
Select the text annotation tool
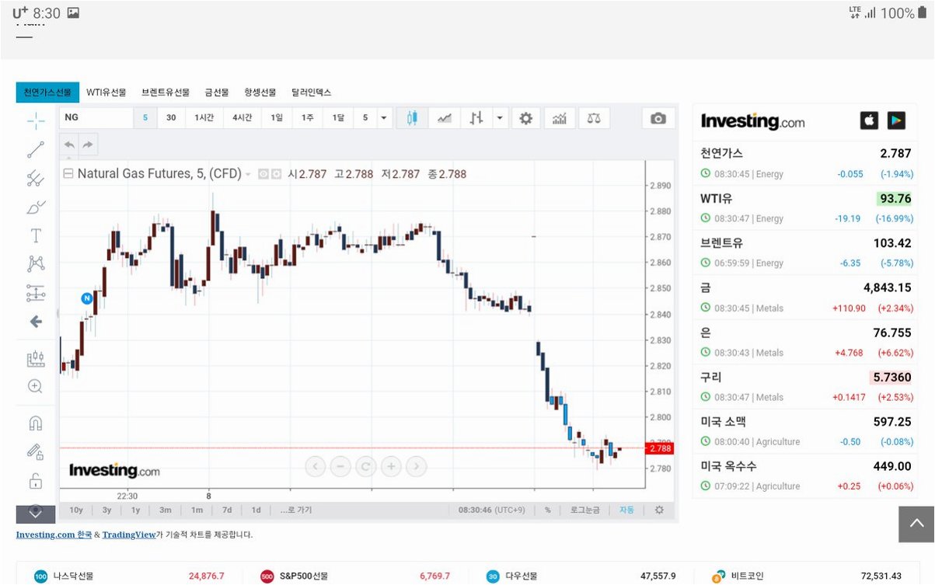pyautogui.click(x=36, y=235)
